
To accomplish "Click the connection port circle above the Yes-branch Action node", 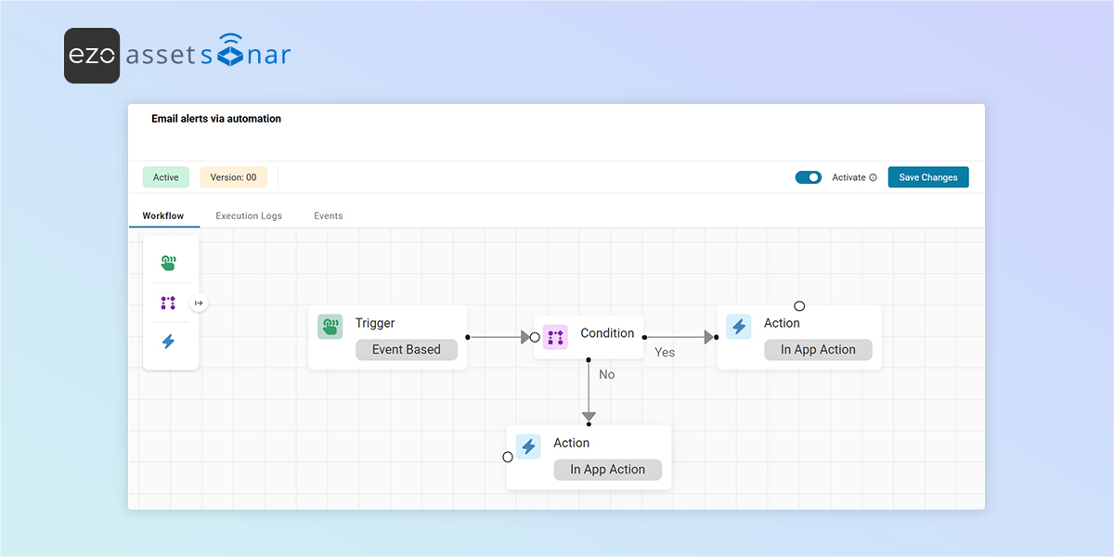I will click(x=799, y=304).
